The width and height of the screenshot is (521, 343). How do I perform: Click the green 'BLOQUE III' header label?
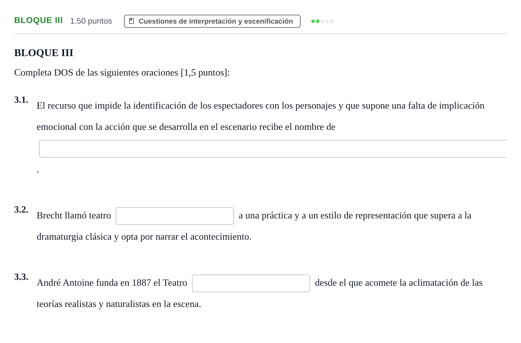38,20
